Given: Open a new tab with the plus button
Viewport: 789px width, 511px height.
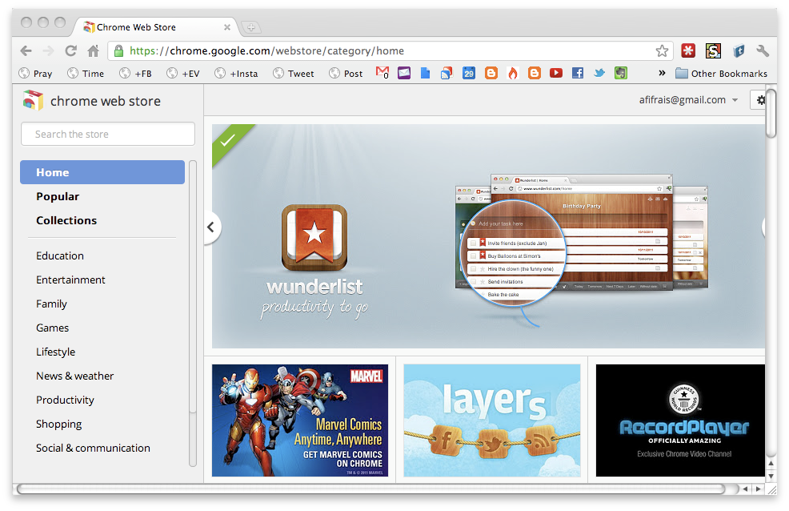Looking at the screenshot, I should [x=251, y=27].
